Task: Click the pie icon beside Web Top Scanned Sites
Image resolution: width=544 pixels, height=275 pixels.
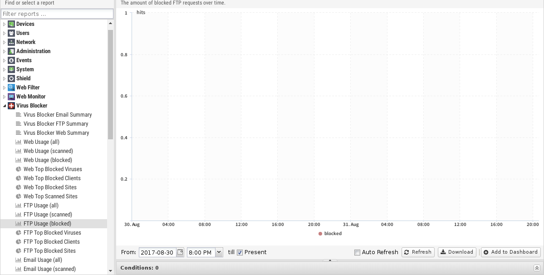Action: [19, 196]
